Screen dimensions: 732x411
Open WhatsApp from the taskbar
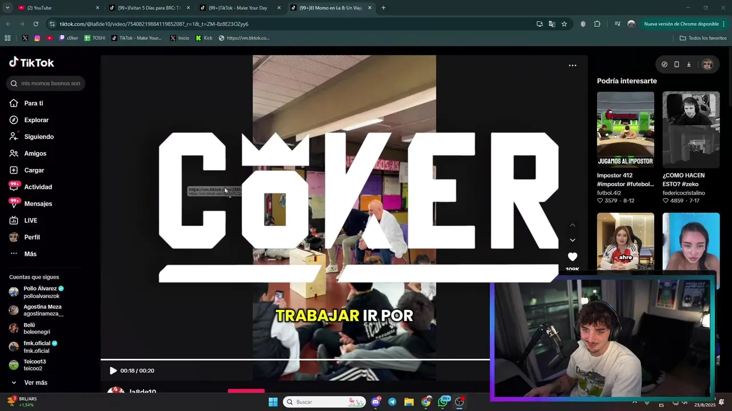[443, 402]
